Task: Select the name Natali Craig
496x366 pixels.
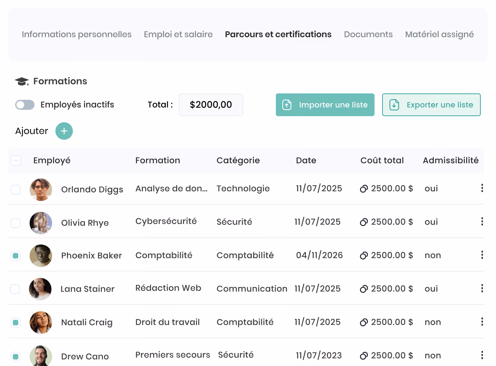Action: pyautogui.click(x=87, y=322)
